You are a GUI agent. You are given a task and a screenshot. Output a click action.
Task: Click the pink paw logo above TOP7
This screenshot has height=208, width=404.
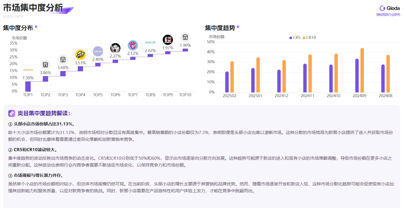[x=133, y=45]
